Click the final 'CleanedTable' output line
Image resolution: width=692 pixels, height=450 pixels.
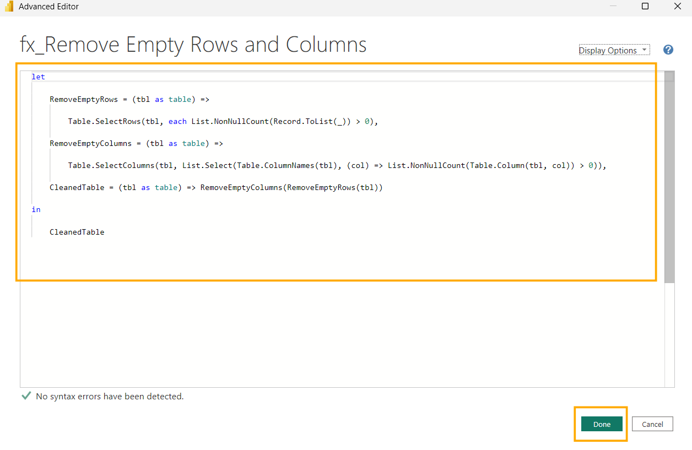tap(77, 232)
